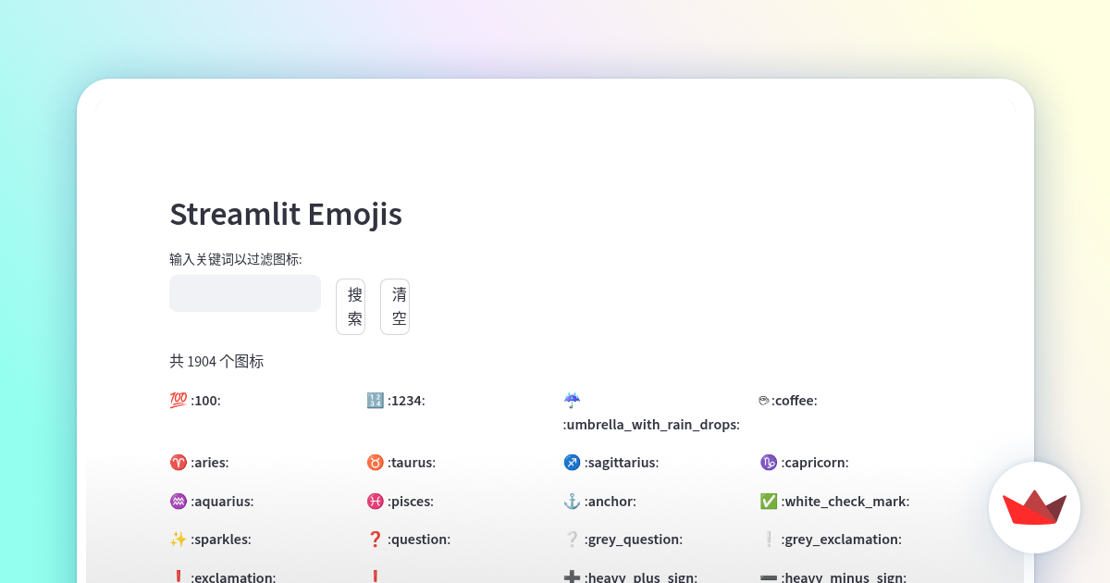Click the :coffee: emoji icon
Screen dimensions: 1110x583
(763, 400)
